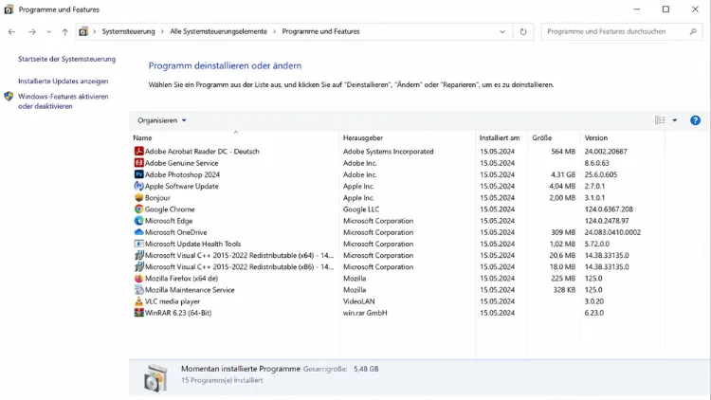The height and width of the screenshot is (400, 711).
Task: Click the Google Chrome icon
Action: [x=138, y=209]
